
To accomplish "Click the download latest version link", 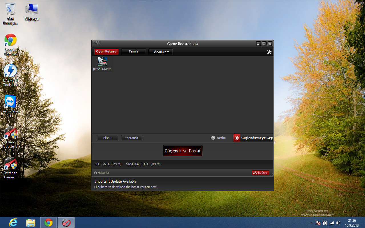I will tap(126, 187).
